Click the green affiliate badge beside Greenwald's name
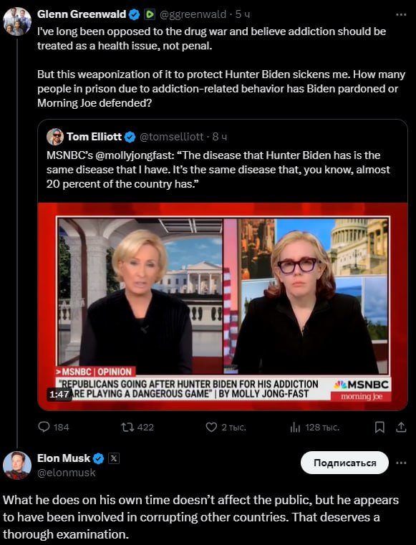 [x=150, y=14]
